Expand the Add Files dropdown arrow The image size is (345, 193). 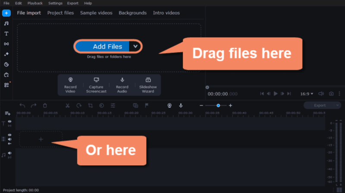click(x=135, y=46)
